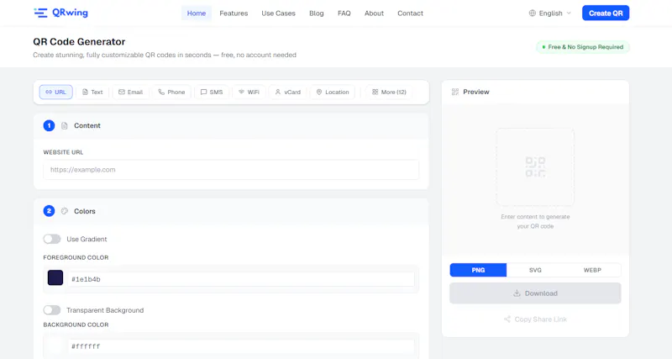Click the background hex #ffffff field
672x359 pixels.
coord(241,346)
